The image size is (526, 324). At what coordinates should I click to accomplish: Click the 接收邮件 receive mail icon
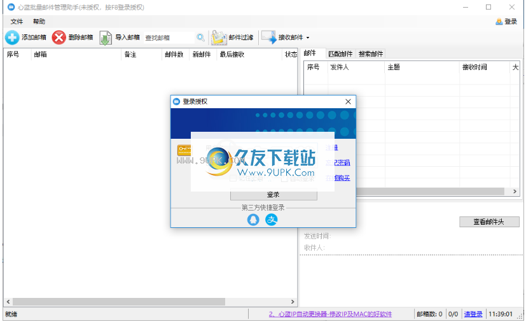coord(268,37)
